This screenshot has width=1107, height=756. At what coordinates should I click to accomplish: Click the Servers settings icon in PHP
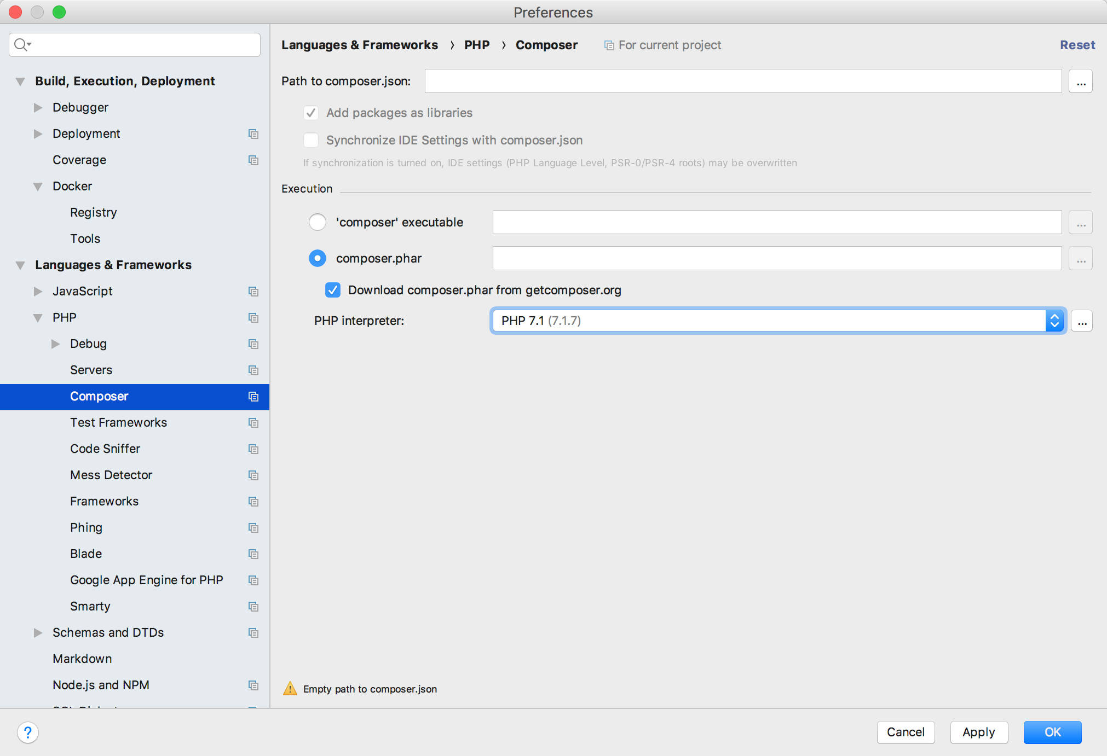pos(252,369)
